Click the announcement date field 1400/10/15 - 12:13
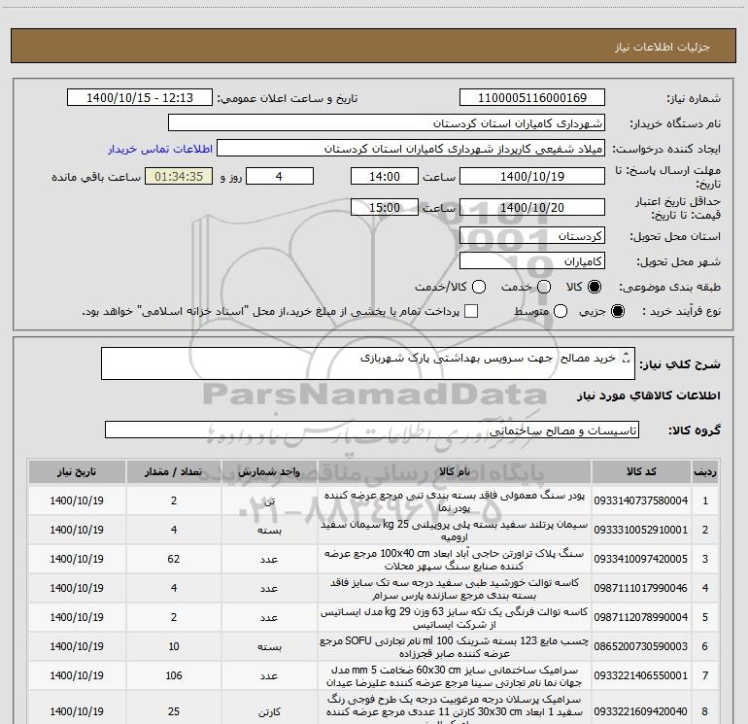 (140, 98)
